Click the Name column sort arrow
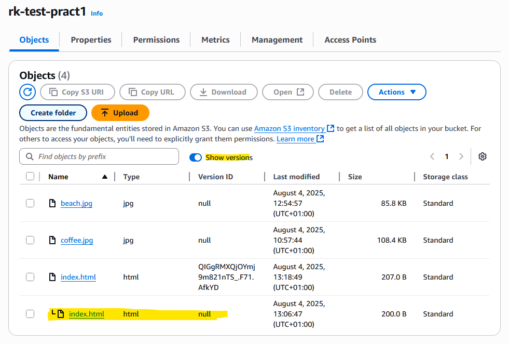509x344 pixels. pos(105,177)
